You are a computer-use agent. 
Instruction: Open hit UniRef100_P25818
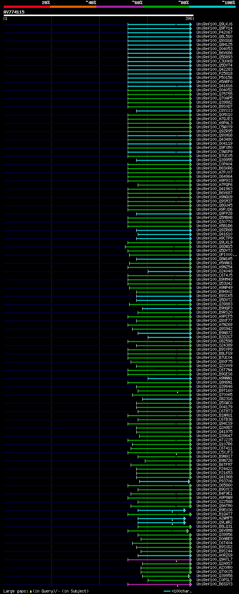tap(214, 73)
